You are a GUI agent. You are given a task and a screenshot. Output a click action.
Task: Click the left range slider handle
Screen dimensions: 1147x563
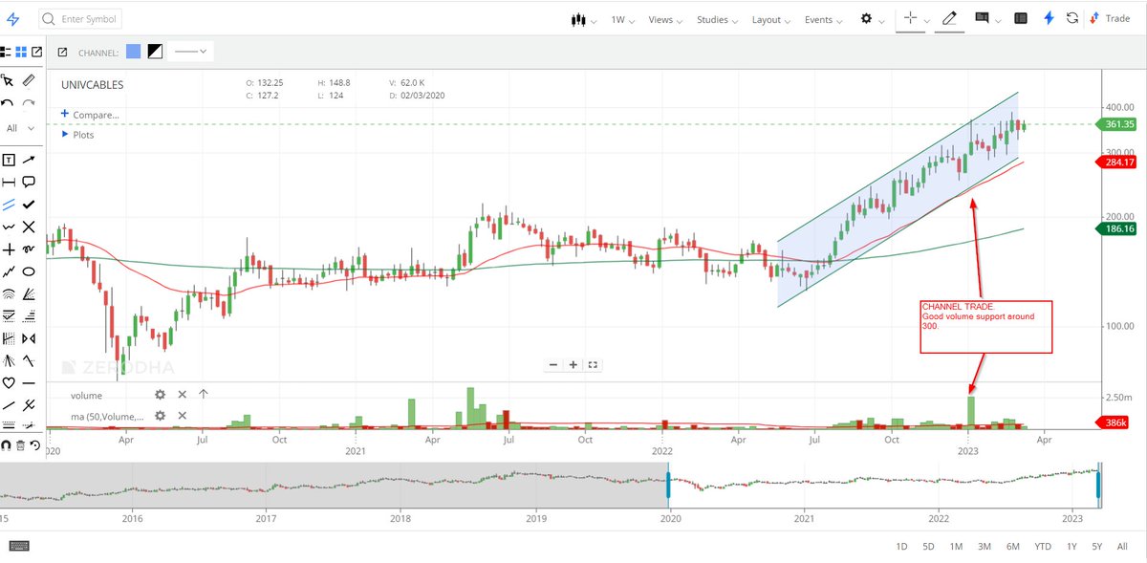(x=668, y=485)
